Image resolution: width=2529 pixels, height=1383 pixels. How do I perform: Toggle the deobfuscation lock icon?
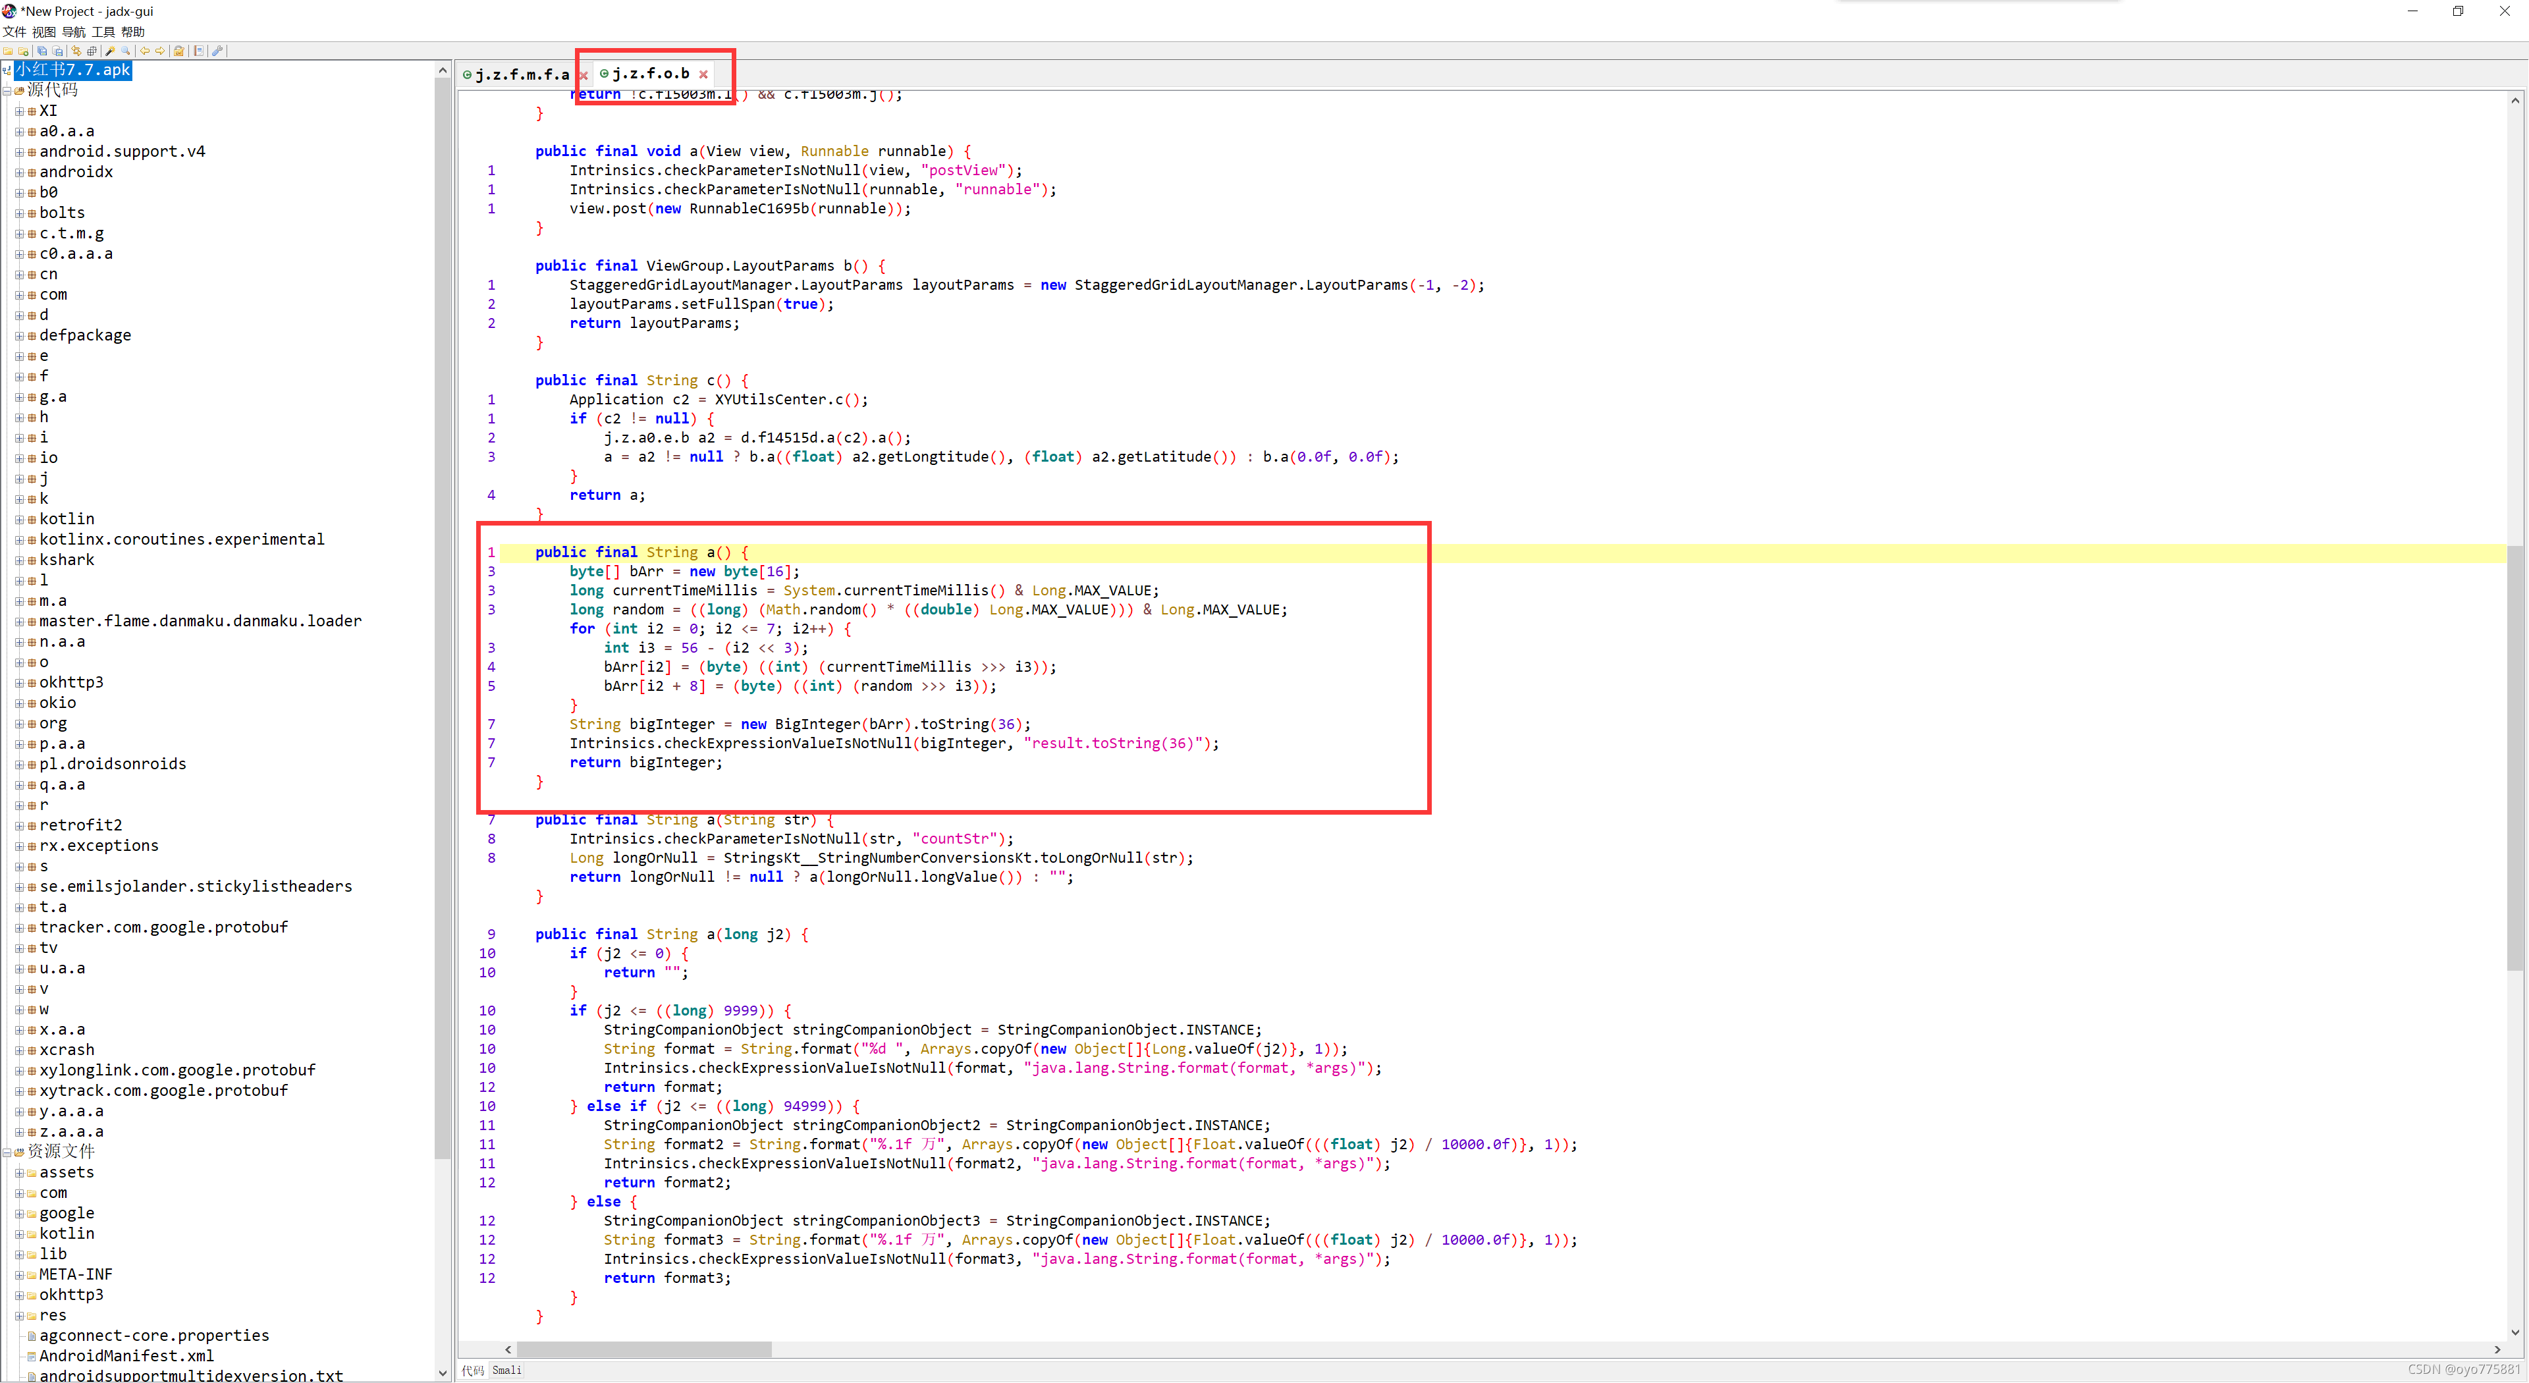[x=178, y=51]
